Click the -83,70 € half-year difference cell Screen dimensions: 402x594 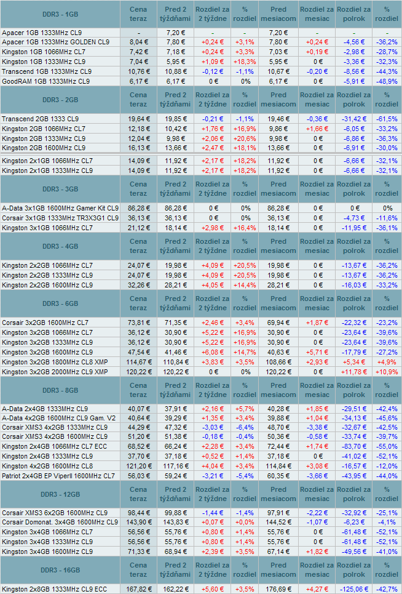coord(353,447)
